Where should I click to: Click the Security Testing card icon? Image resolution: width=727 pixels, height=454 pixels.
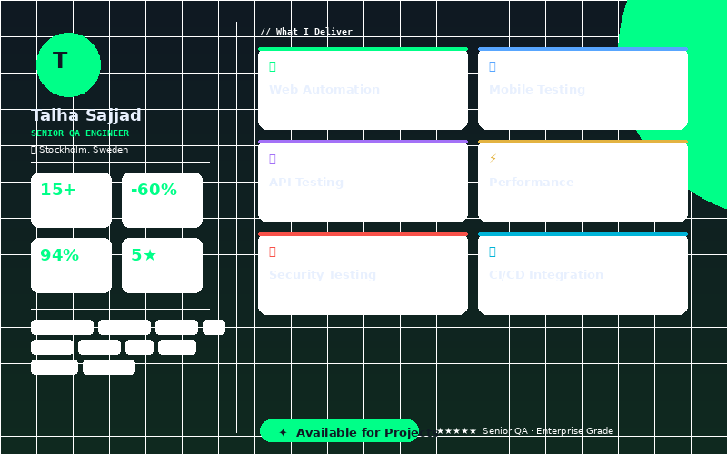[x=272, y=252]
